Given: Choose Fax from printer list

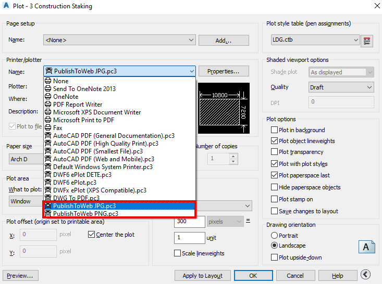Looking at the screenshot, I should (x=120, y=127).
